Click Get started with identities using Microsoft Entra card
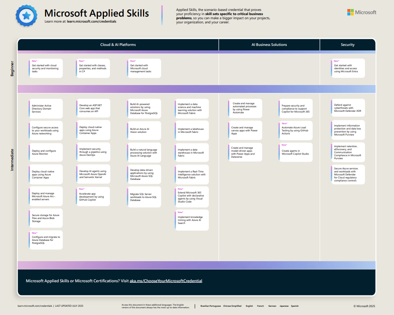394x315 pixels. (348, 68)
